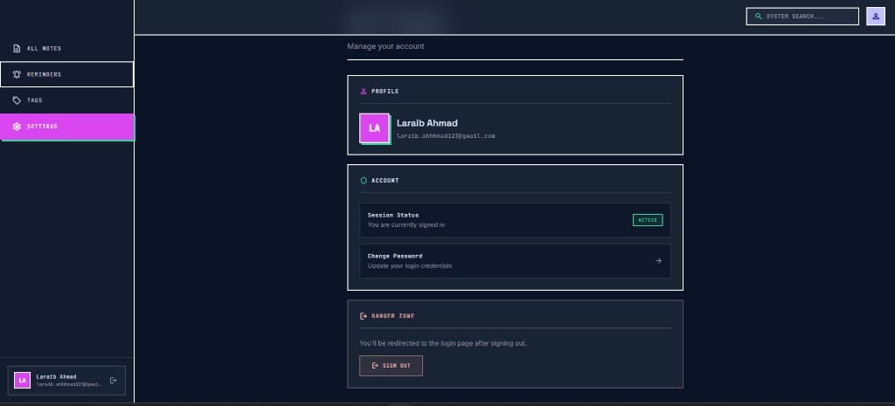895x406 pixels.
Task: Open user profile icon in top bar
Action: [x=876, y=17]
